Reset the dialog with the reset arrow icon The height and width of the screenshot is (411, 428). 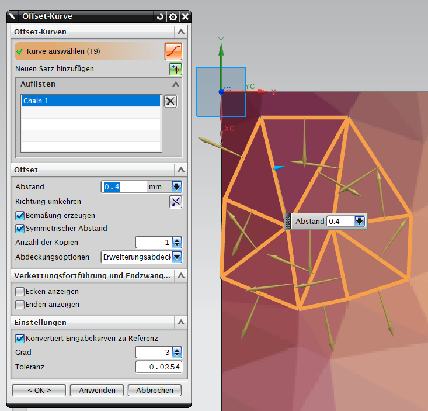click(160, 17)
